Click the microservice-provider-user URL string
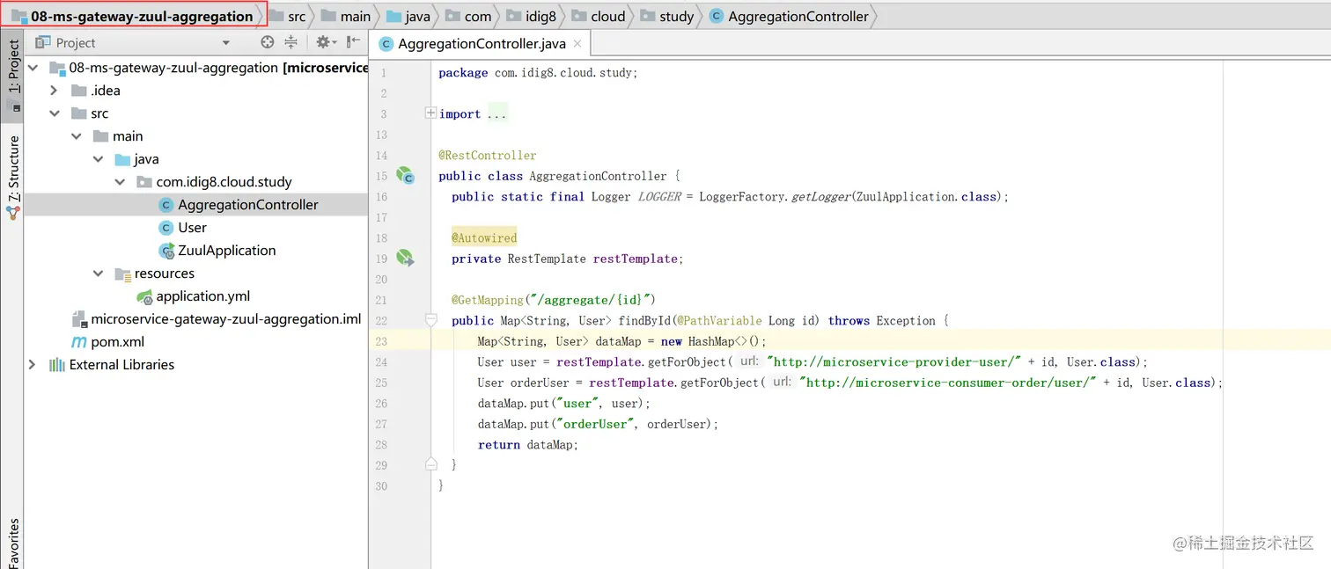The width and height of the screenshot is (1331, 569). coord(894,362)
